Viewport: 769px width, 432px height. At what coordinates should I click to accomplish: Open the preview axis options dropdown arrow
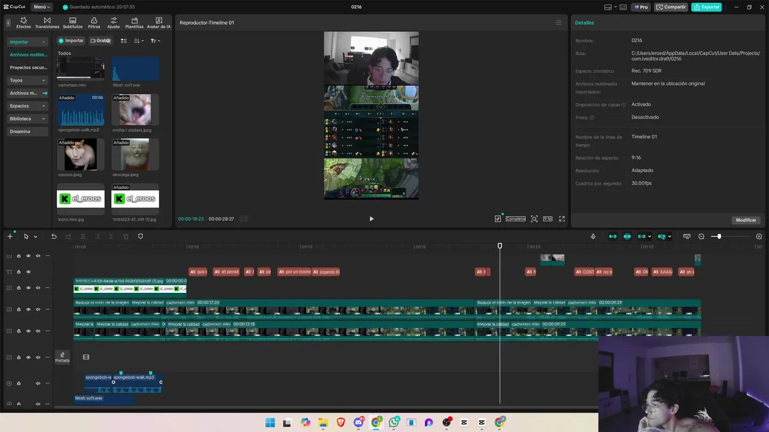[x=669, y=236]
